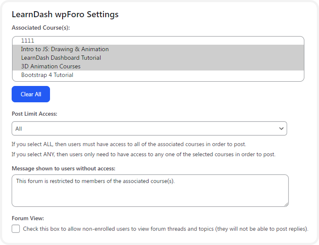Click the Forum View checkbox description text
Image resolution: width=319 pixels, height=245 pixels.
pos(166,229)
